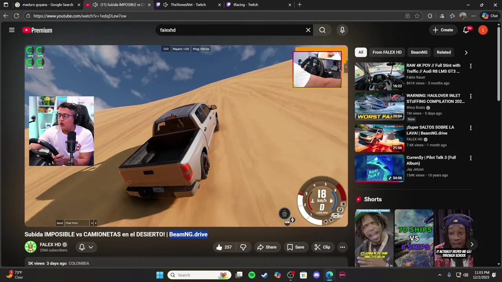502x282 pixels.
Task: Open the Curren$y Breaks It Down short
Action: point(374,238)
